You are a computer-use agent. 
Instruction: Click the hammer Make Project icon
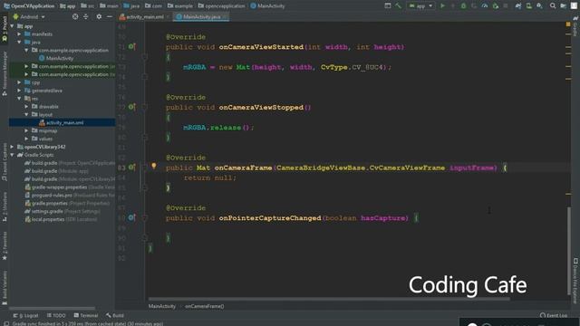[398, 6]
